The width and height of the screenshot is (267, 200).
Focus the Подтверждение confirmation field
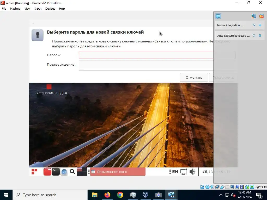point(157,65)
